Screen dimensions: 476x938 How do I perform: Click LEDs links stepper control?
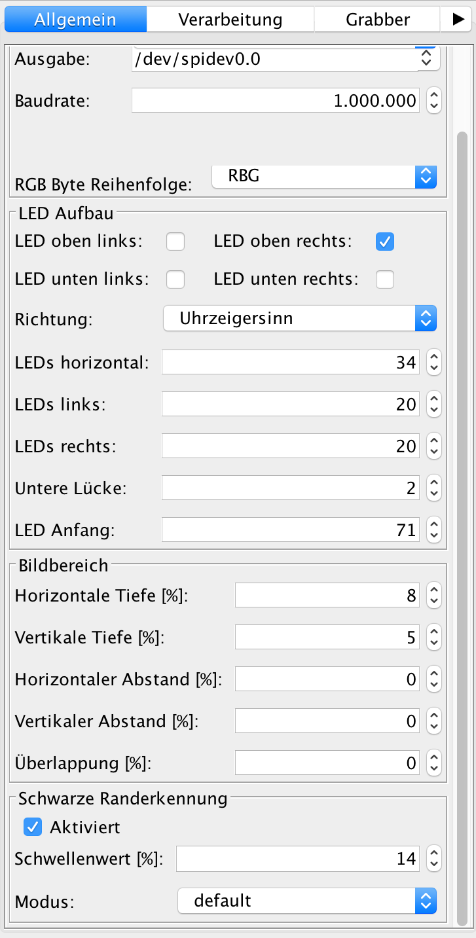point(433,405)
